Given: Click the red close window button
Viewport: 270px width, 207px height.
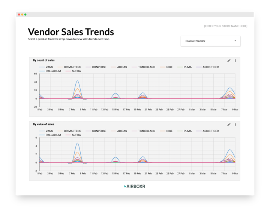Looking at the screenshot, I should pos(19,15).
